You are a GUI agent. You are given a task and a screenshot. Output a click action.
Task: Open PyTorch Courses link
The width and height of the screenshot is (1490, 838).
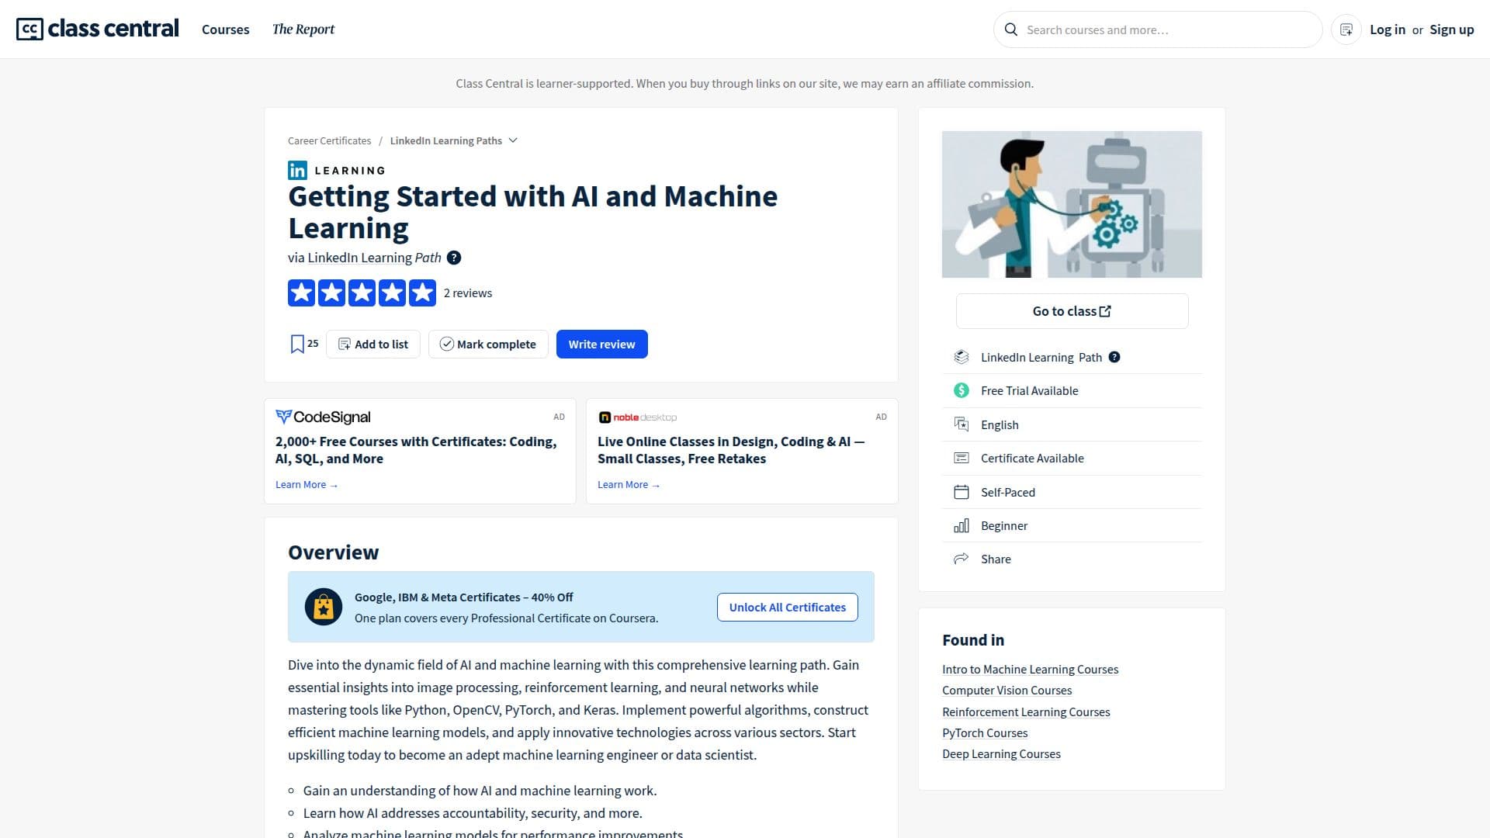tap(985, 732)
